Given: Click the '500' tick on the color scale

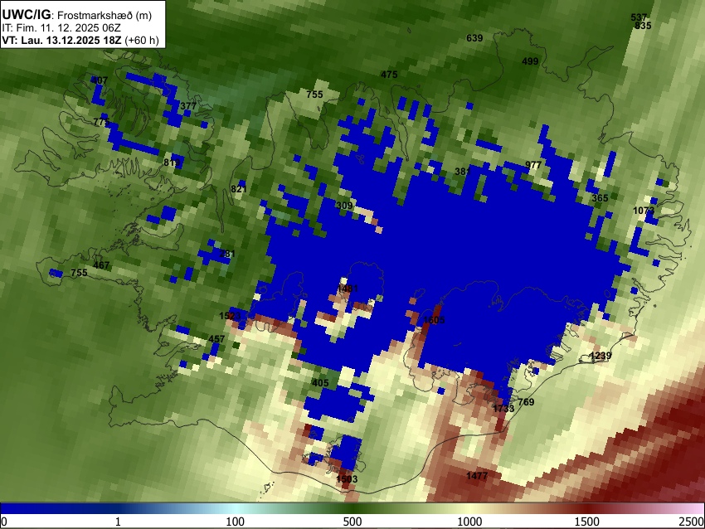Looking at the screenshot, I should coord(352,522).
